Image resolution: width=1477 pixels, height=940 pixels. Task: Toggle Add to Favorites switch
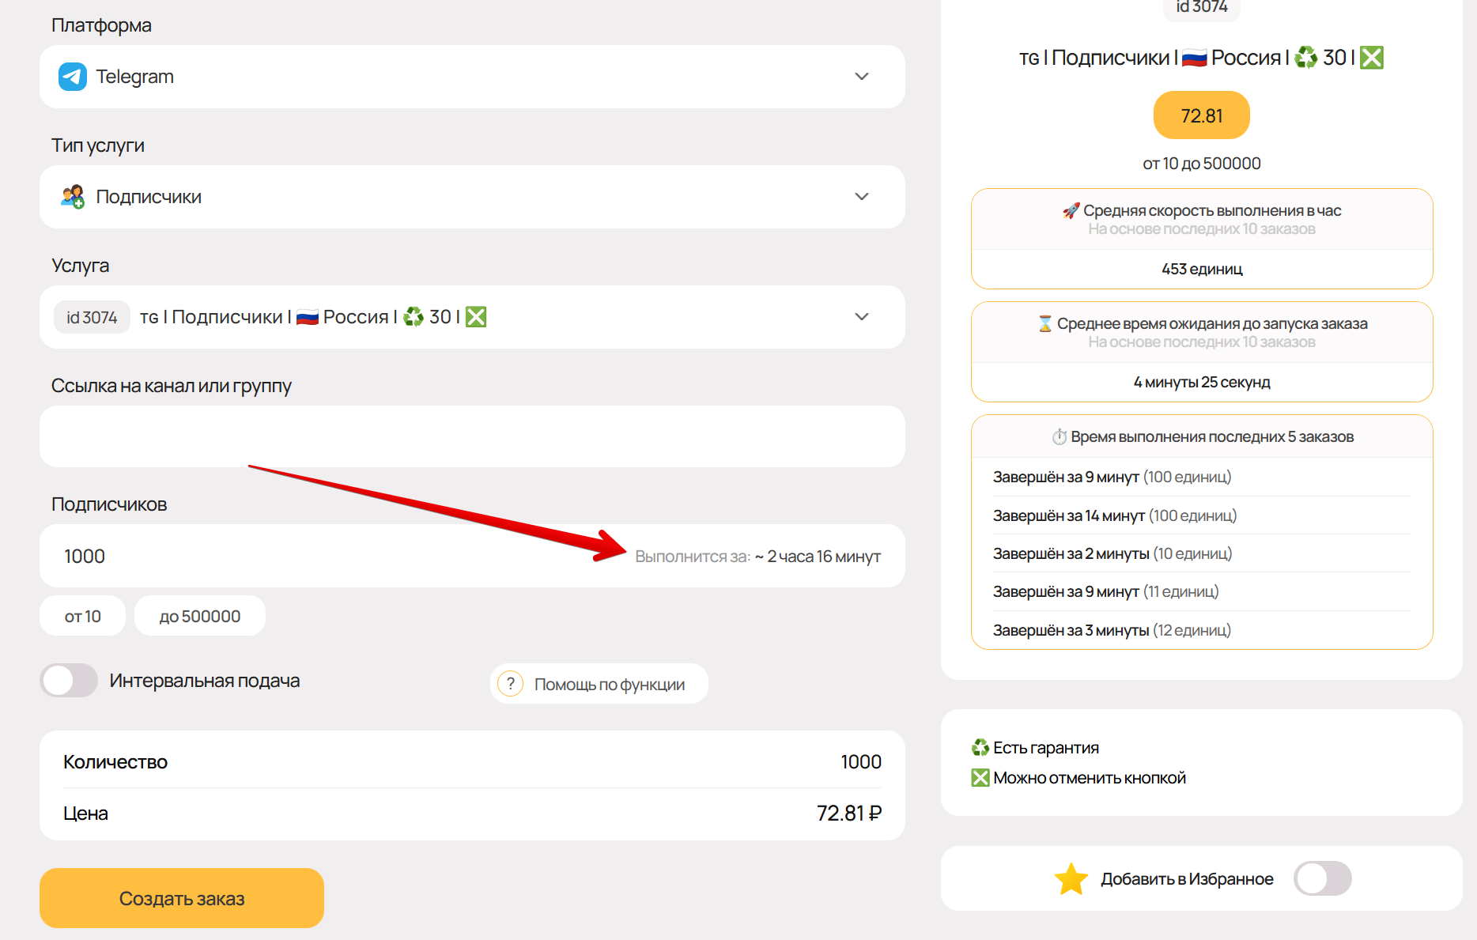(x=1322, y=879)
